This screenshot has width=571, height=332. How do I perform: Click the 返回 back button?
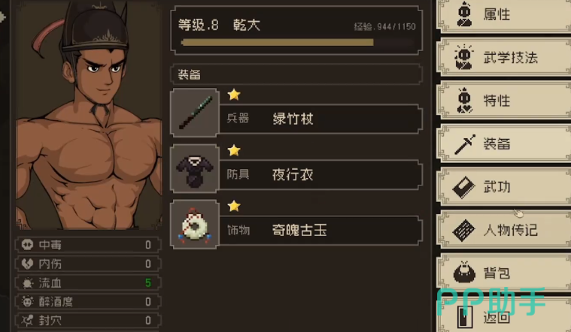504,315
